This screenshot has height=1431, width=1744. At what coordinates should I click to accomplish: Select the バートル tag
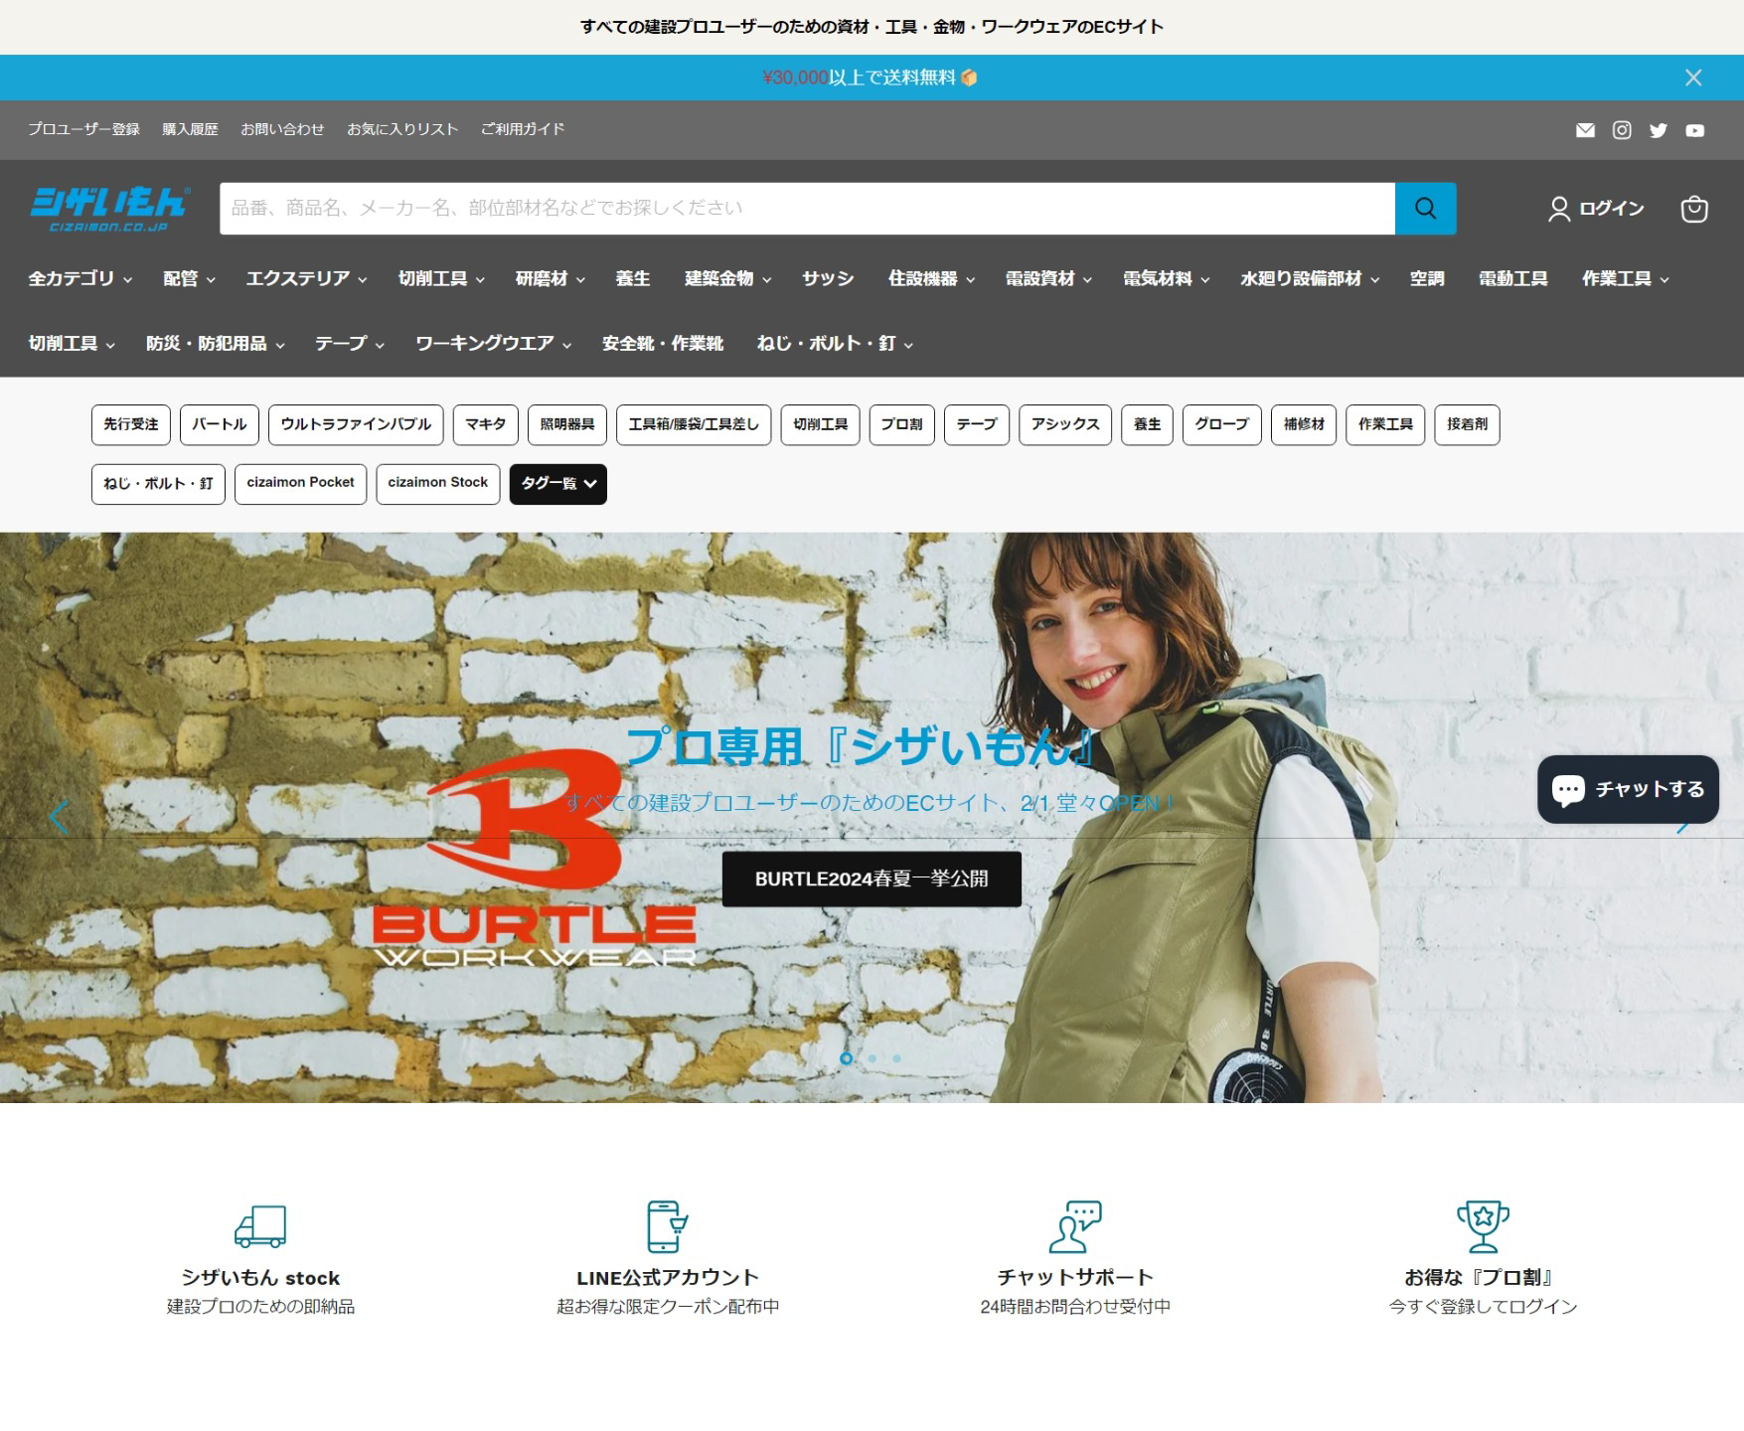coord(220,424)
